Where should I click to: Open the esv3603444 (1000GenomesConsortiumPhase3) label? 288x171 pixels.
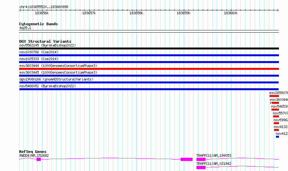[58, 66]
